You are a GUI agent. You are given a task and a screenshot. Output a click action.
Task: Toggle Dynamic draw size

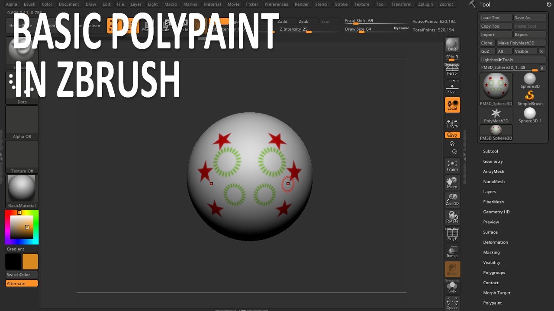click(401, 28)
